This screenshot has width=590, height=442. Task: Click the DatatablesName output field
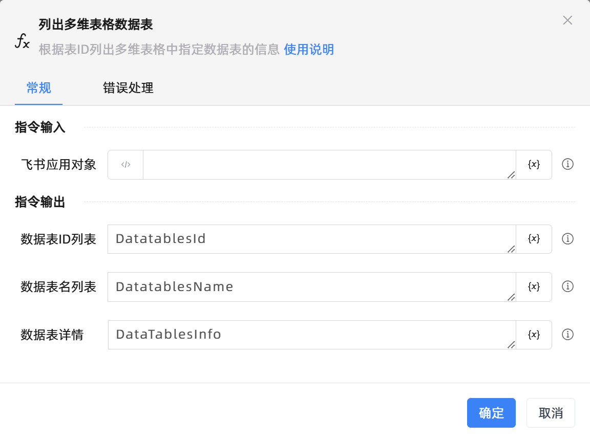pos(311,287)
